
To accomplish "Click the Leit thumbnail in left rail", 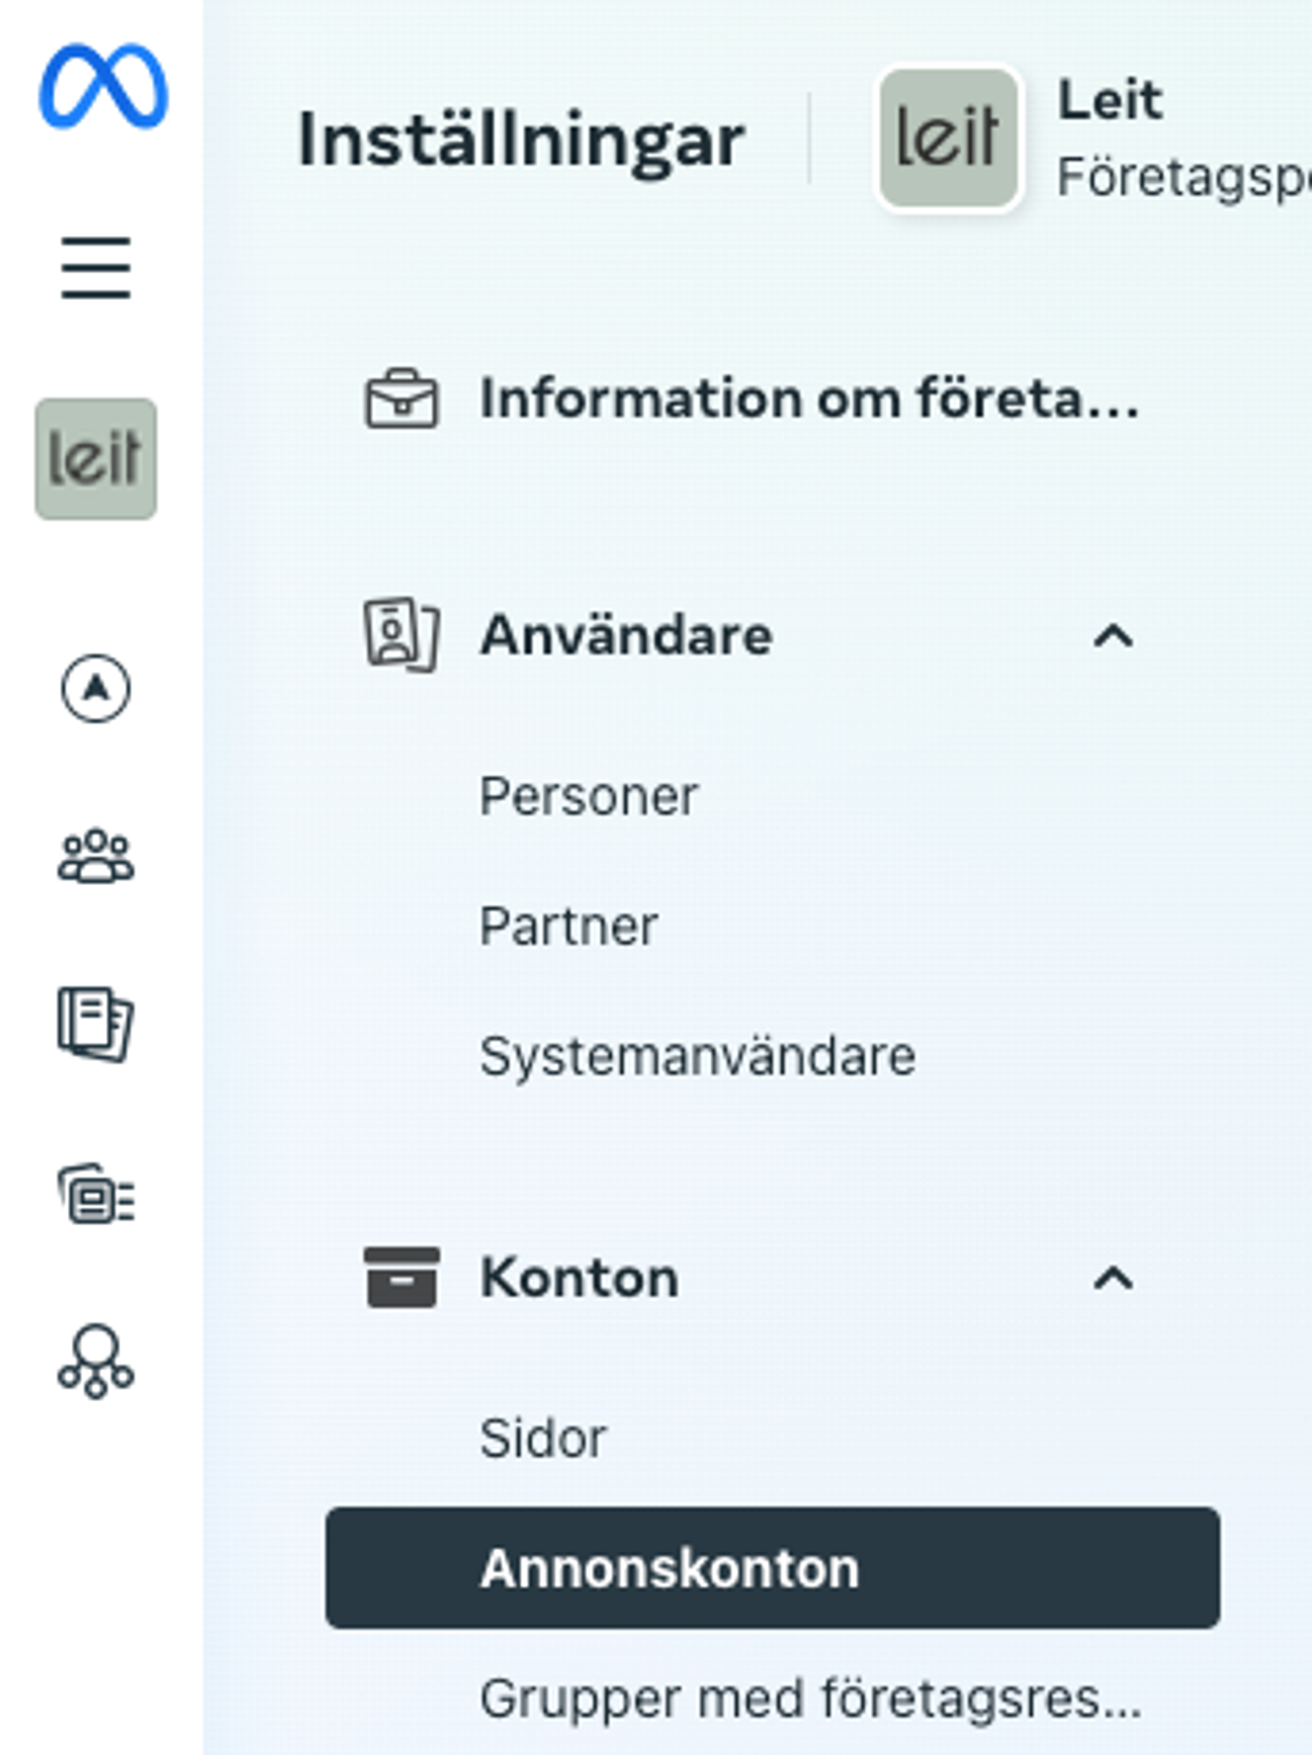I will [x=96, y=459].
